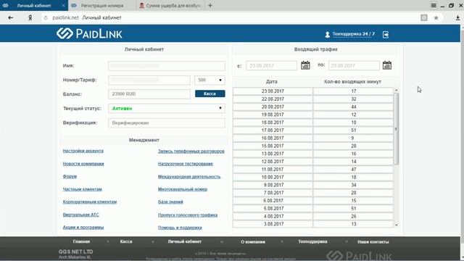Click the page reload icon in address bar
This screenshot has height=261, width=464.
(x=46, y=17)
